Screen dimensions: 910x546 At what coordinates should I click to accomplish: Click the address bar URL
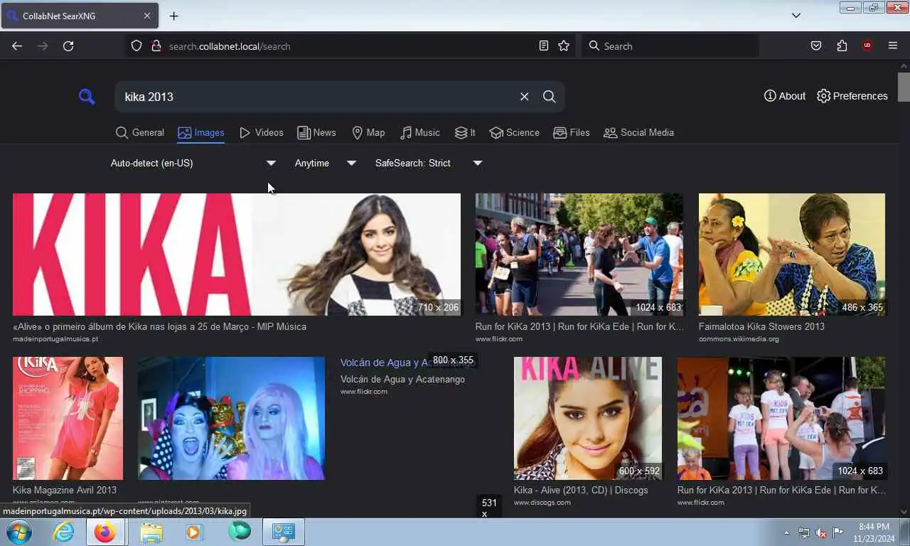[230, 46]
